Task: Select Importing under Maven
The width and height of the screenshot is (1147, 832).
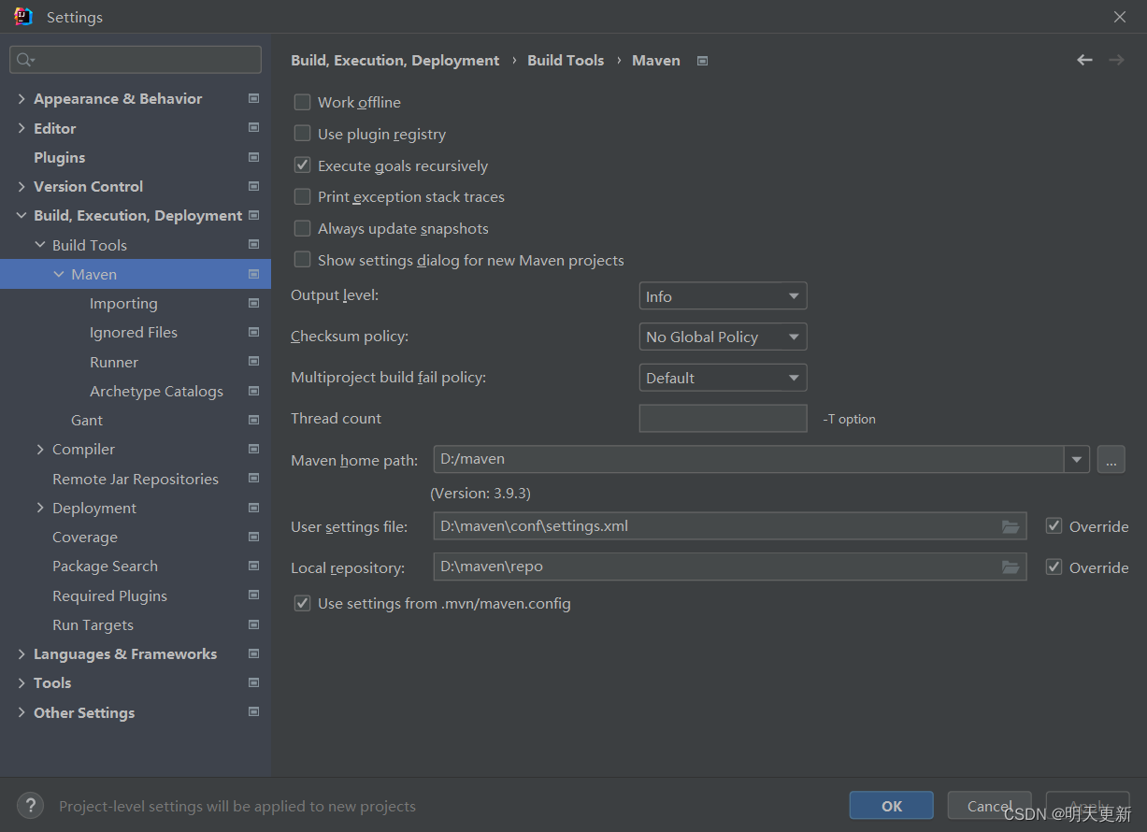Action: coord(123,303)
